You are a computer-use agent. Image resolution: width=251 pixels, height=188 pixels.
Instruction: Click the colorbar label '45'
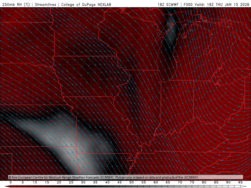120,182
